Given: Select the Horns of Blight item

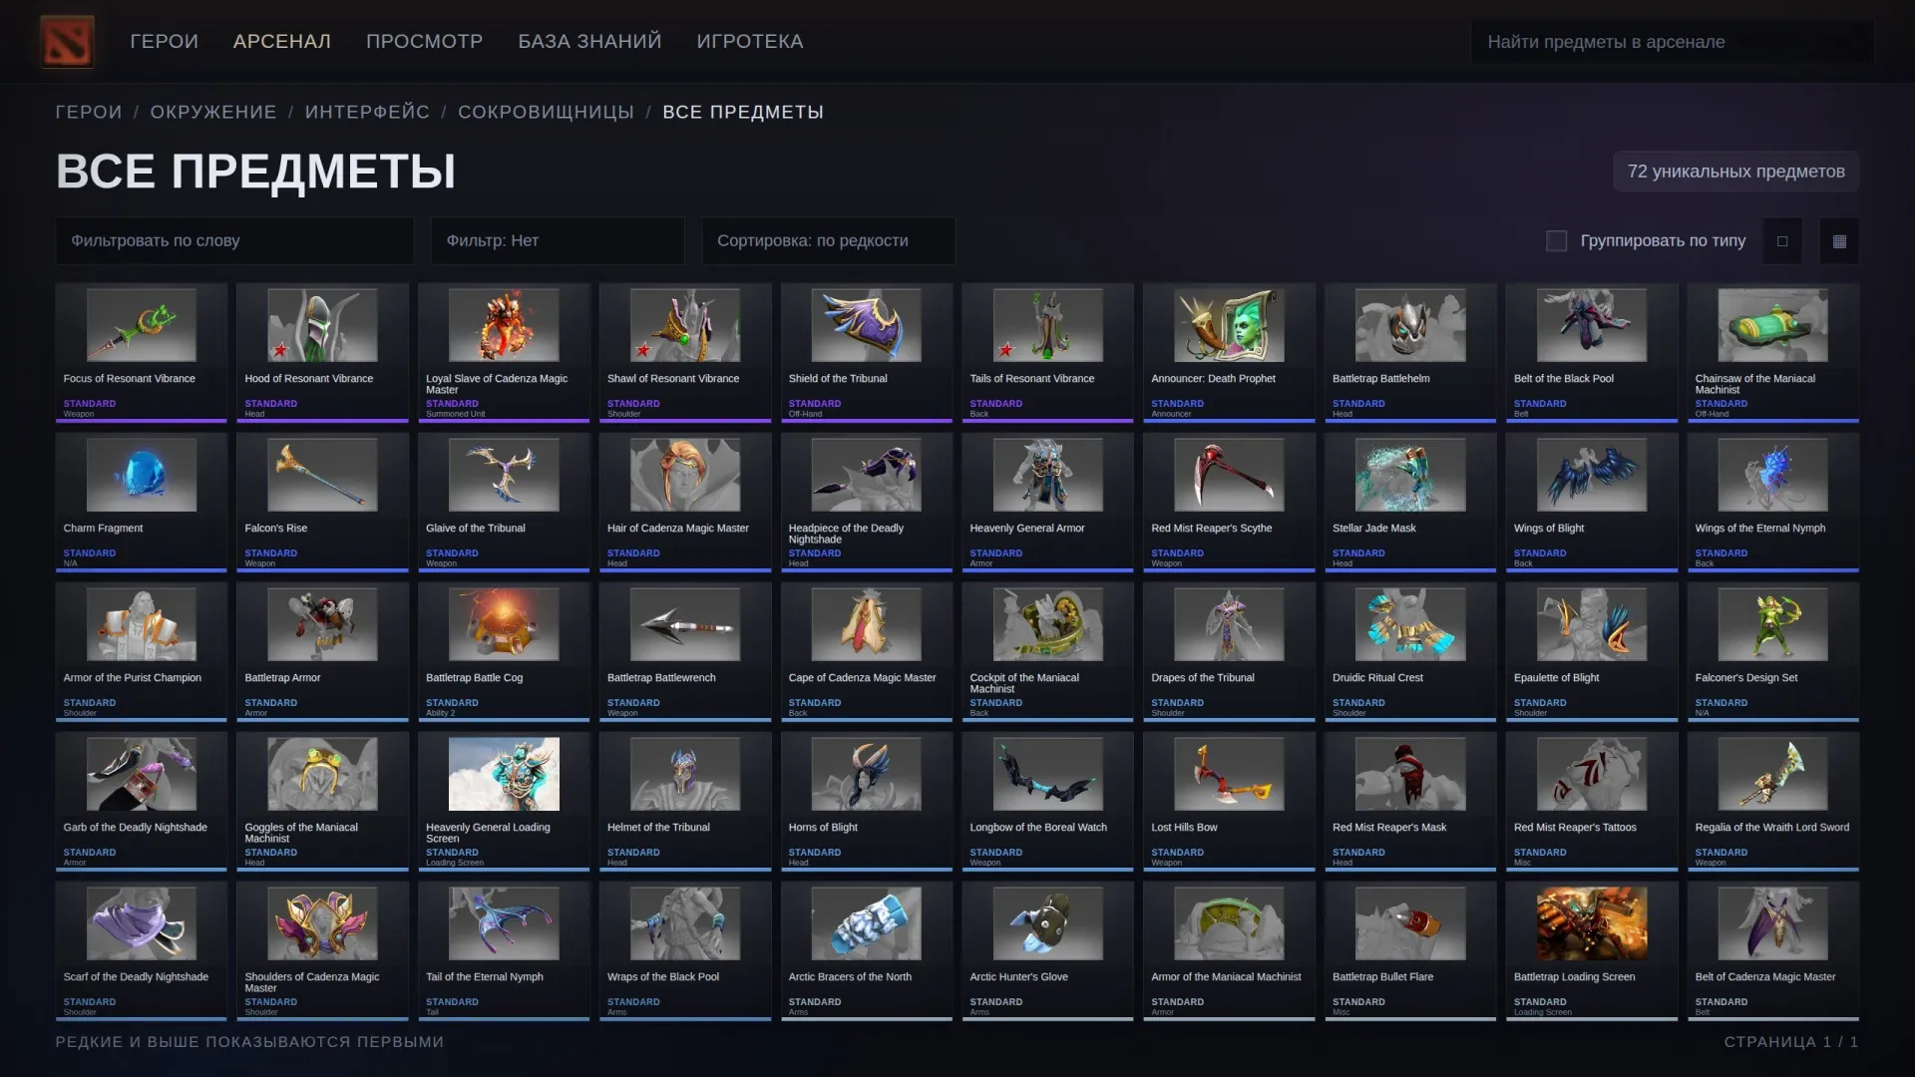Looking at the screenshot, I should pos(867,802).
